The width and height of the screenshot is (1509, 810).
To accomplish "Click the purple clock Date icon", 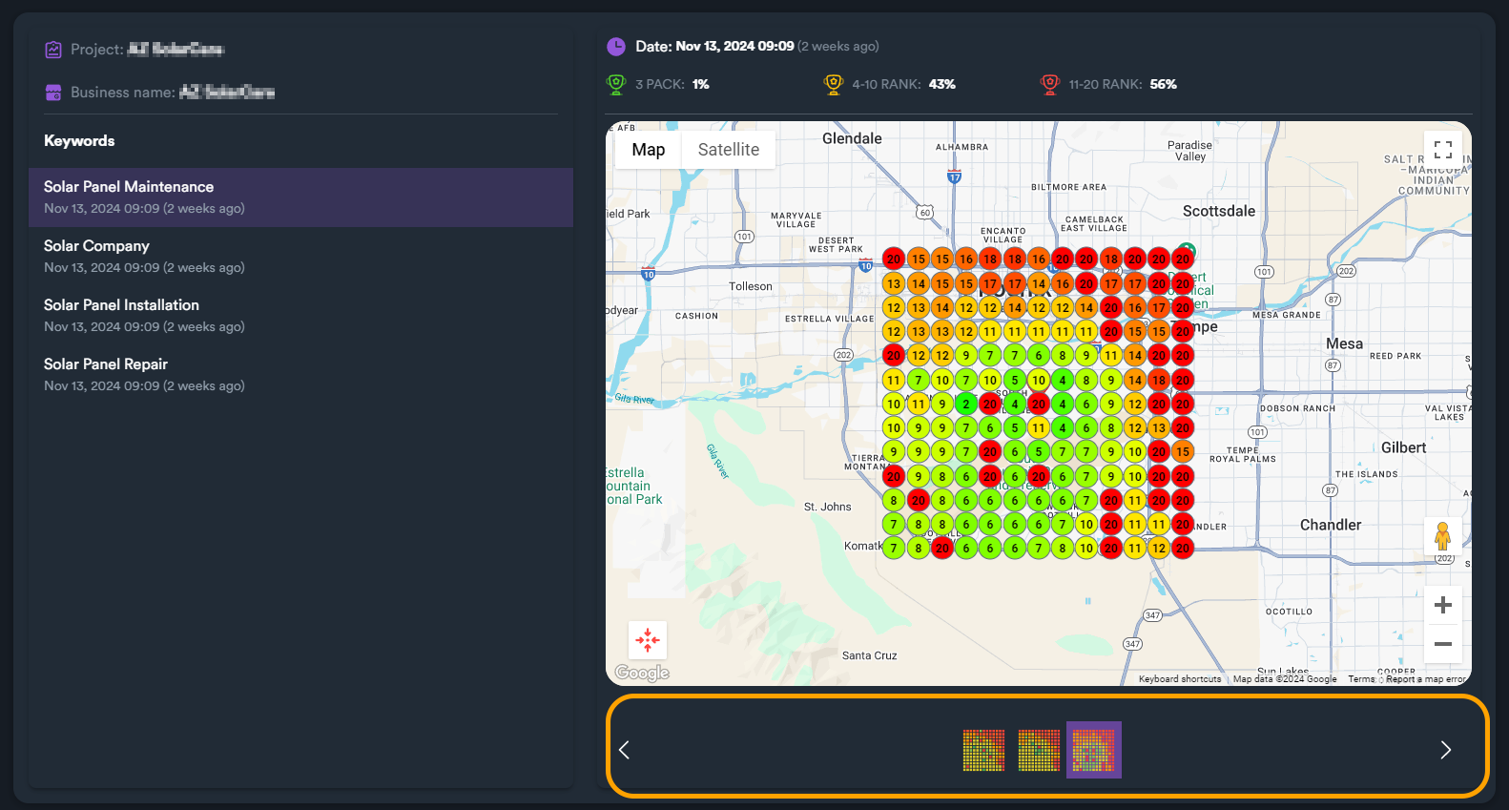I will [x=616, y=46].
